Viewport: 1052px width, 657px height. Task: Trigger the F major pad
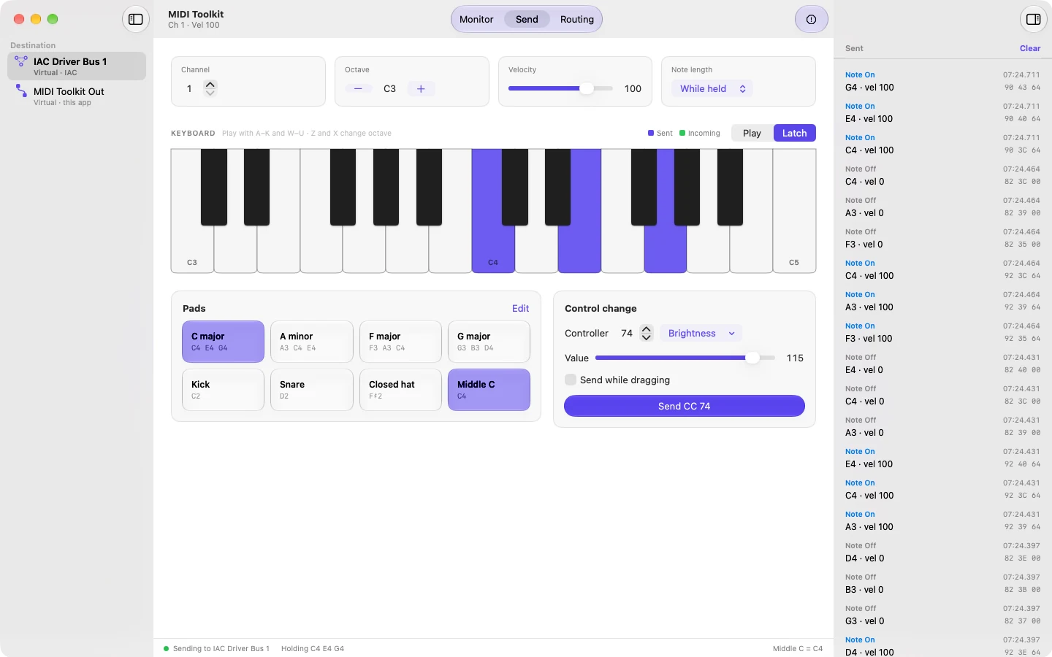[400, 342]
